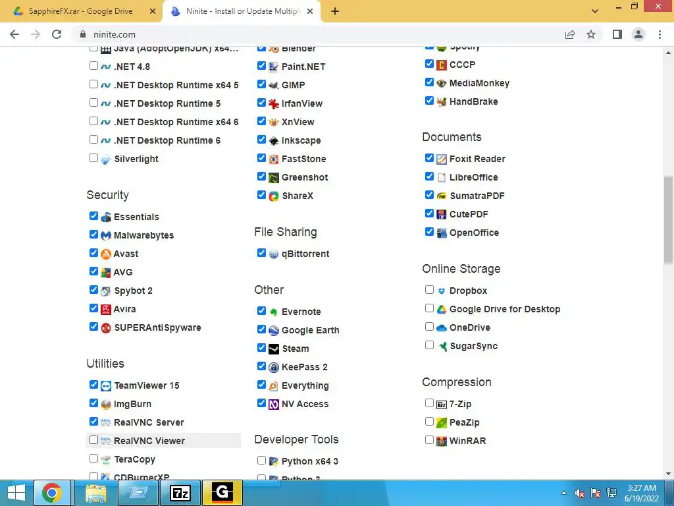Click the Evernote elephant icon

tap(273, 312)
